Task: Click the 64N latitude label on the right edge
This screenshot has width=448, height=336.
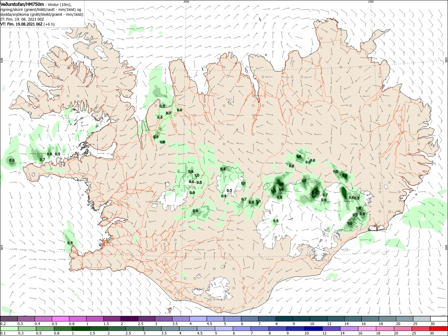Action: click(446, 247)
